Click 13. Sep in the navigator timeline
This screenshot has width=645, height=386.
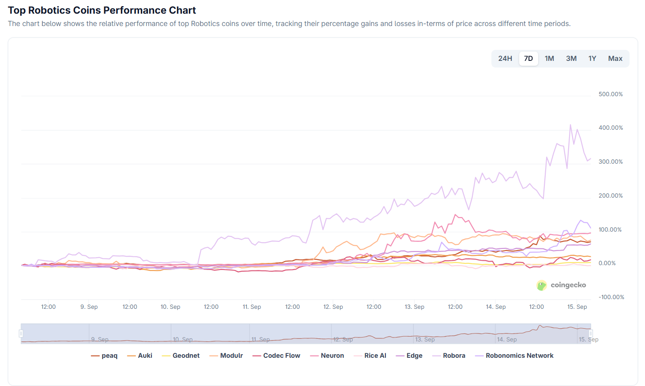pyautogui.click(x=425, y=339)
